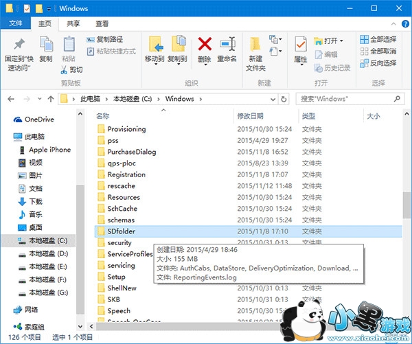Click navigation pane scroll down arrow
Screen dimensions: 412x344
tap(80, 327)
